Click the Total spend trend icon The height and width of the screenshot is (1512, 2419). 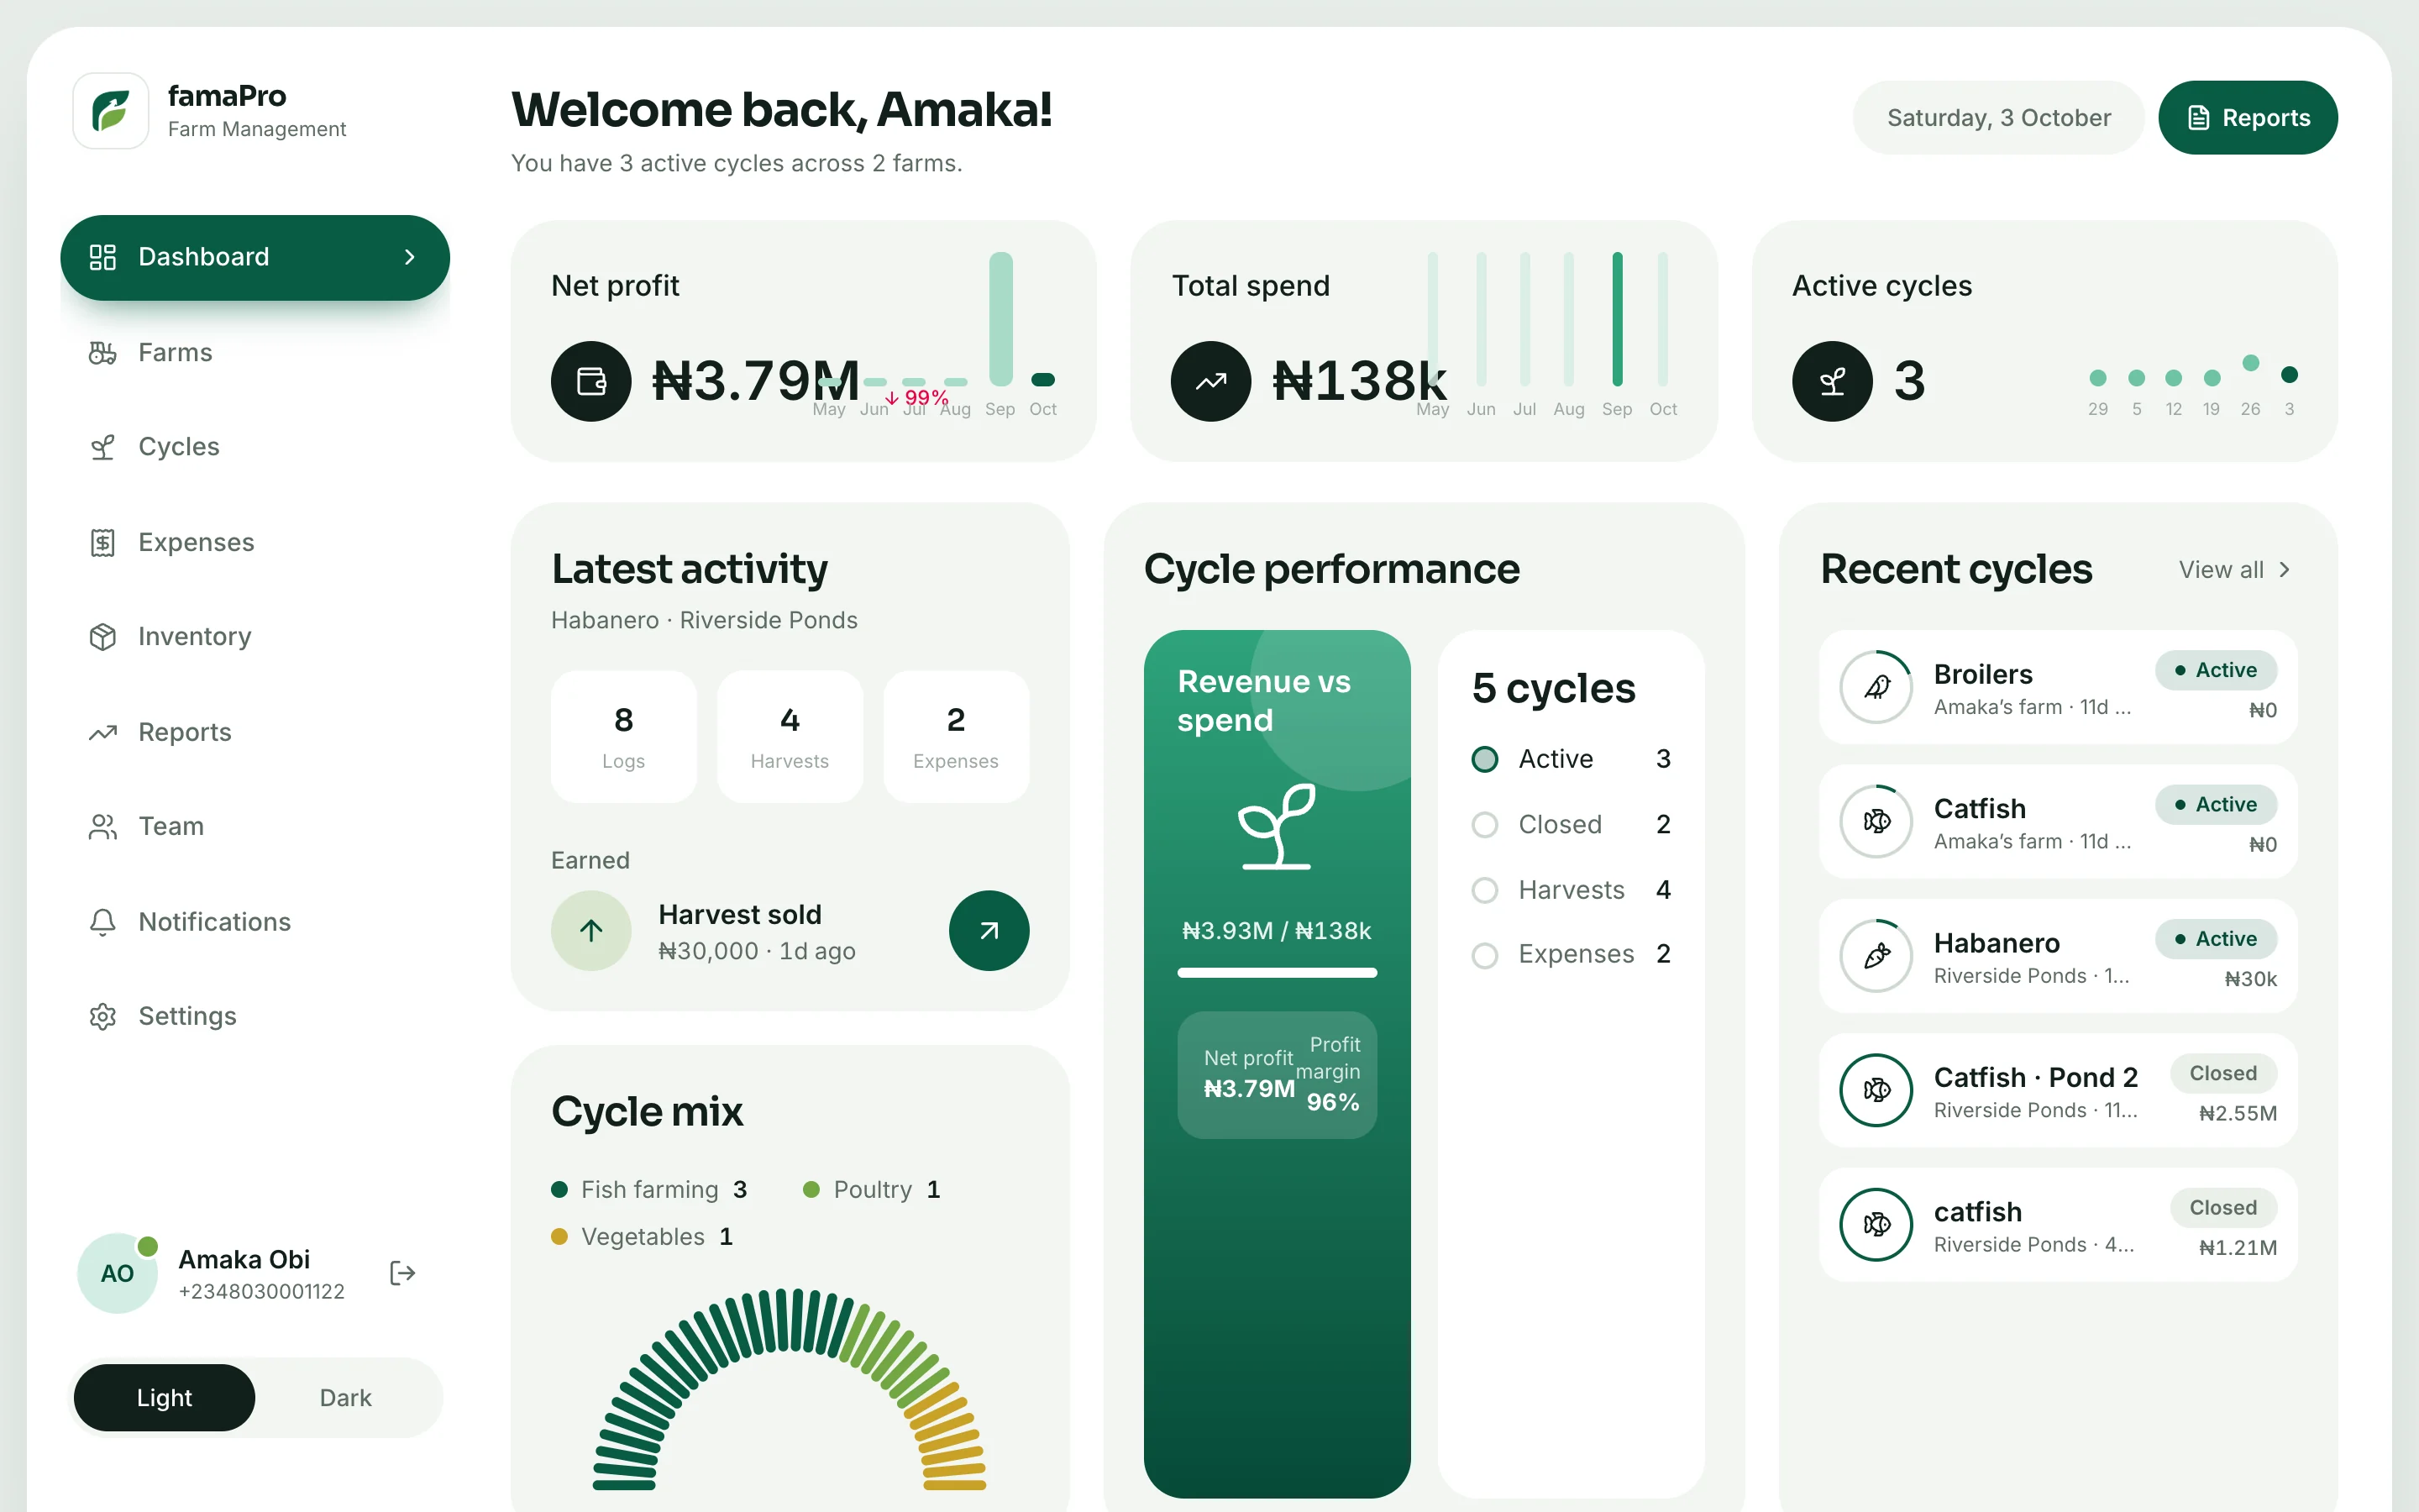tap(1210, 381)
